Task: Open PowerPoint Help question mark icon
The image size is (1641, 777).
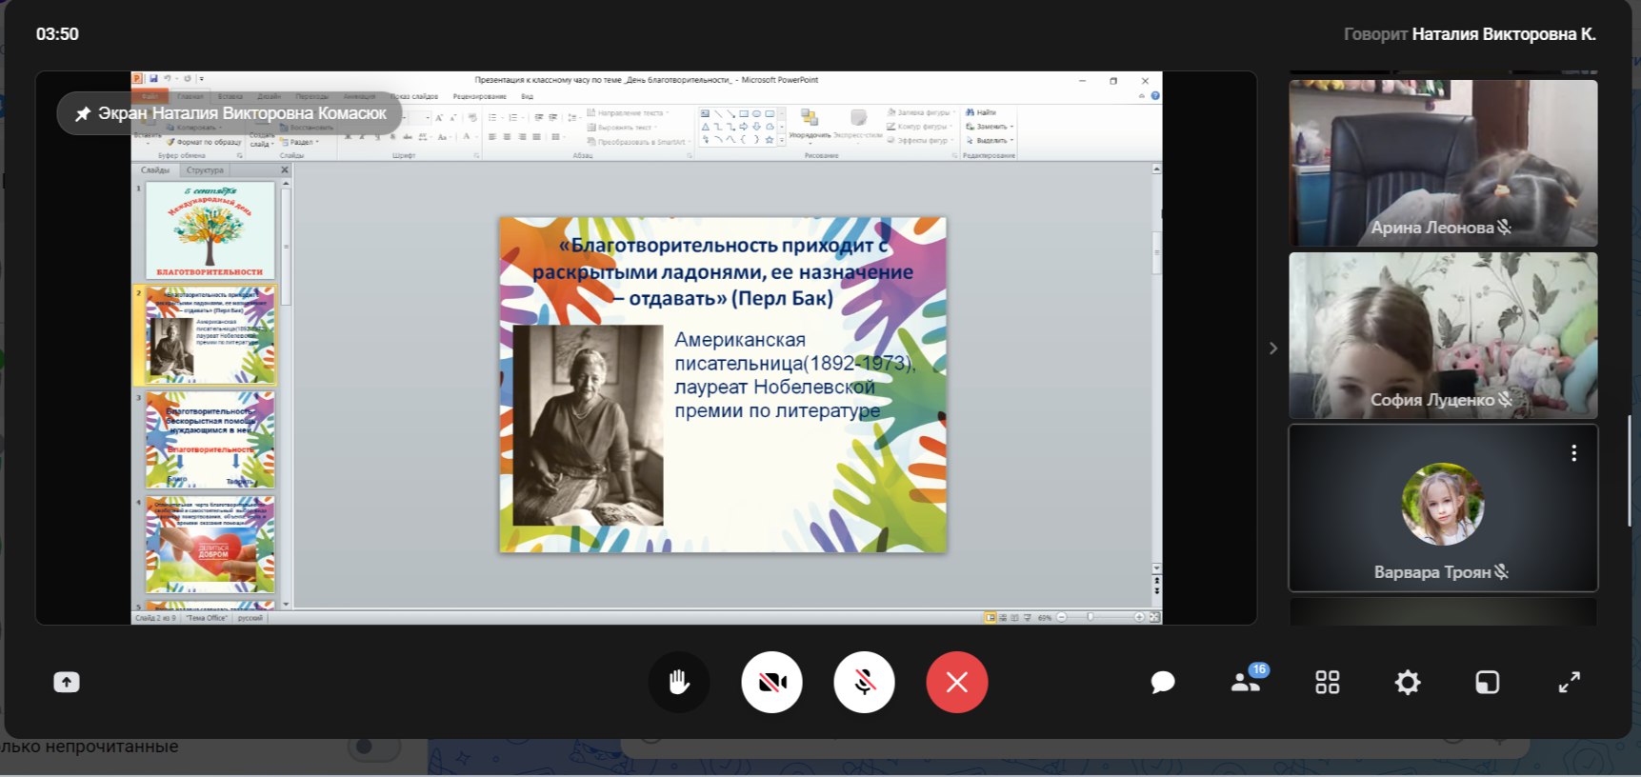Action: (1155, 96)
